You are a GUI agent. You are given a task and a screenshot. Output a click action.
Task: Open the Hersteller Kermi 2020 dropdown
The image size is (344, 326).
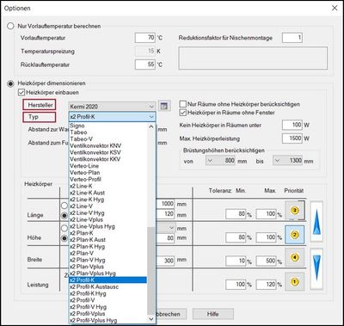[x=112, y=107]
